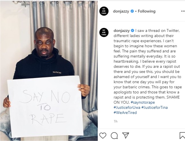Image resolution: width=185 pixels, height=141 pixels.
Task: Click the verified badge in the caption
Action: [133, 30]
